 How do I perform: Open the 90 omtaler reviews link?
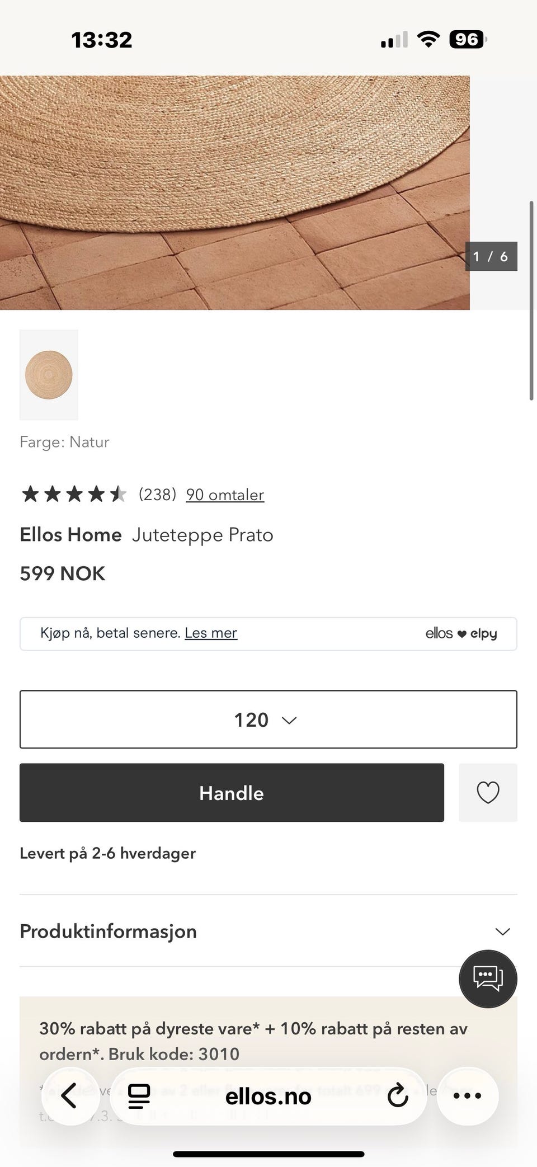(225, 495)
